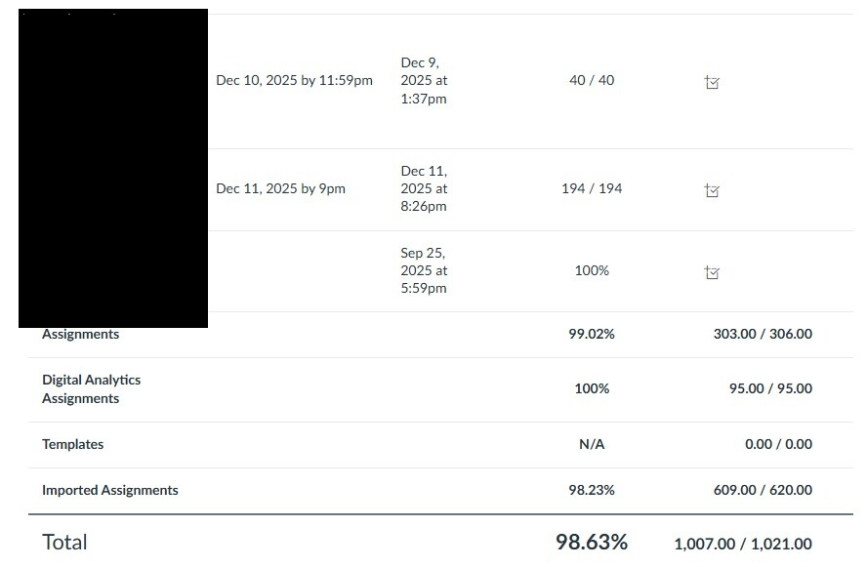Click the Templates group label

pyautogui.click(x=72, y=444)
